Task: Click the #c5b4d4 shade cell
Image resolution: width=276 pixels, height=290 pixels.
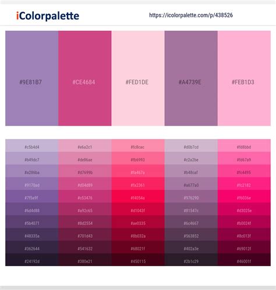Action: [x=31, y=146]
